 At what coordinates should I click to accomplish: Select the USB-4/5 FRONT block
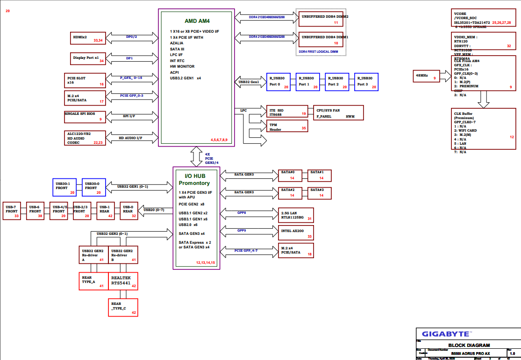pos(58,211)
